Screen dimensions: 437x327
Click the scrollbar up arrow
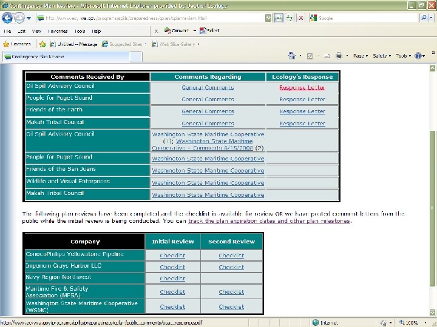click(433, 68)
